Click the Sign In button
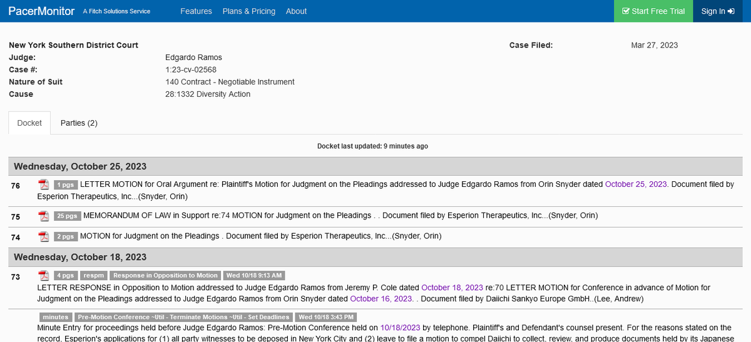 [717, 11]
